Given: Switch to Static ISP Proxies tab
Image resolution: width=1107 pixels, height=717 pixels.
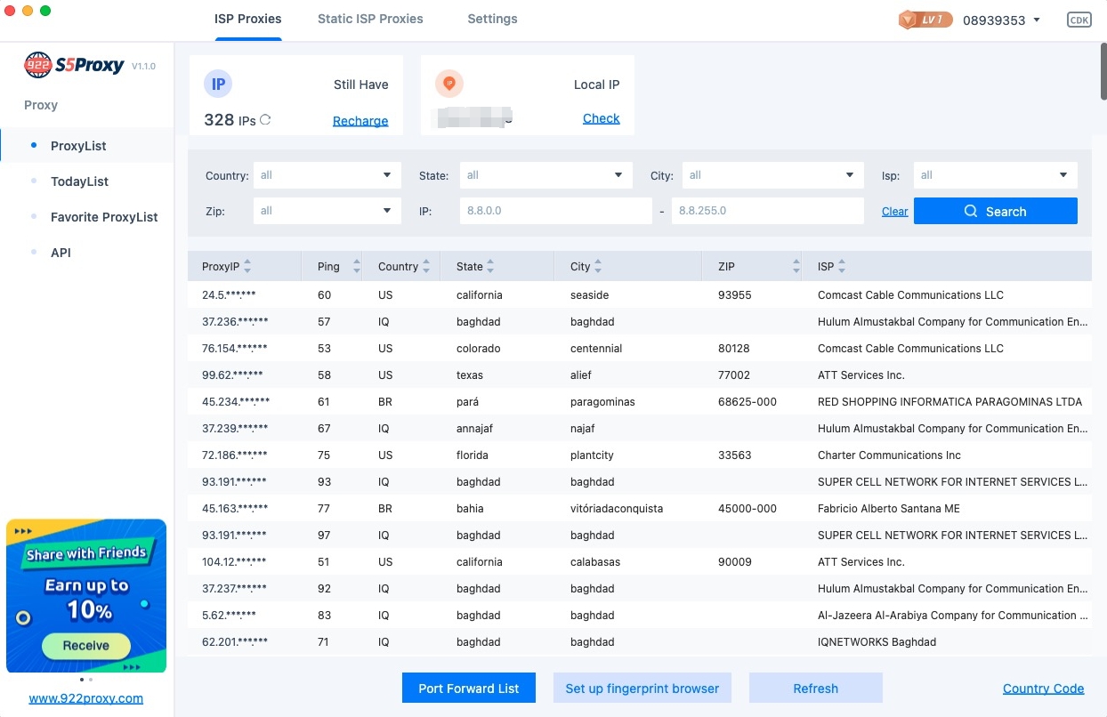Looking at the screenshot, I should [x=370, y=19].
